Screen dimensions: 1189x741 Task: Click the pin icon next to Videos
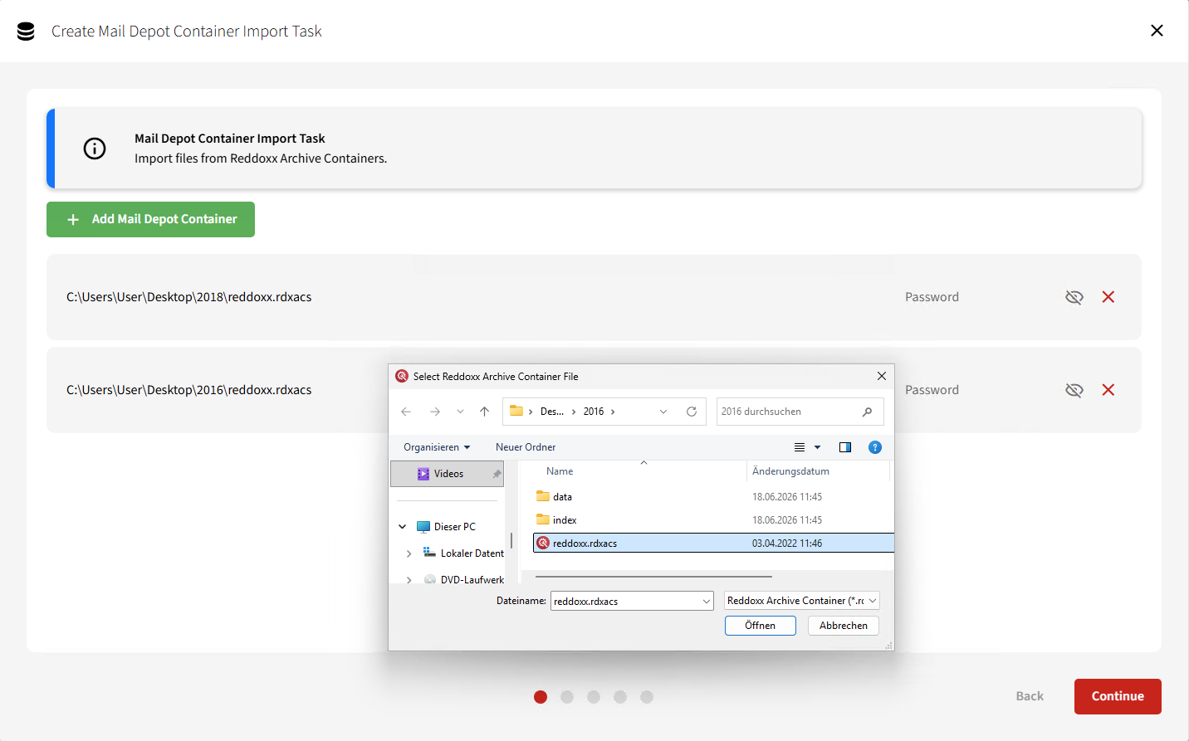tap(497, 474)
